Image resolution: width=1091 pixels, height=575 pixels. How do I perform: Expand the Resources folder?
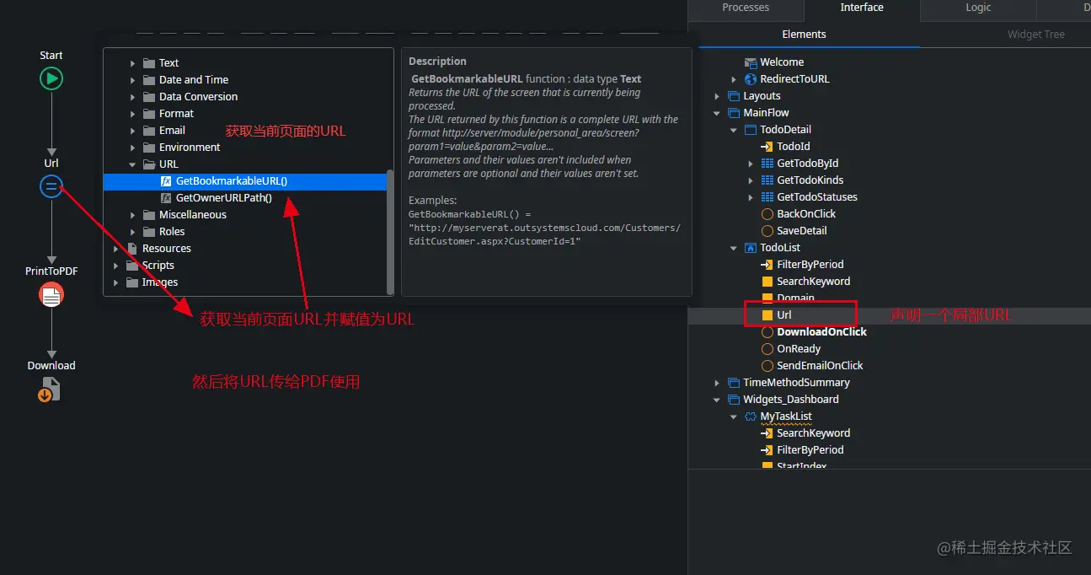point(115,249)
